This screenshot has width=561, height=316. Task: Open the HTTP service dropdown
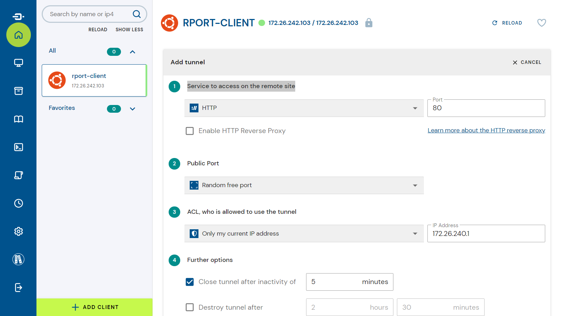pos(304,108)
